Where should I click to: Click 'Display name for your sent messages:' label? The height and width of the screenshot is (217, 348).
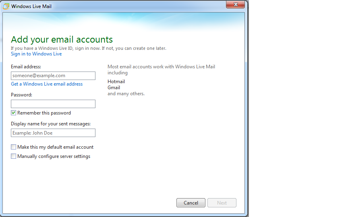tap(51, 124)
